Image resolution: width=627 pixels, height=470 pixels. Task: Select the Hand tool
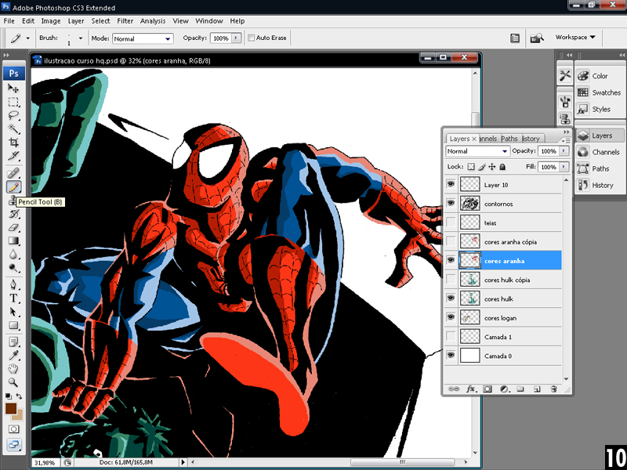tap(13, 368)
